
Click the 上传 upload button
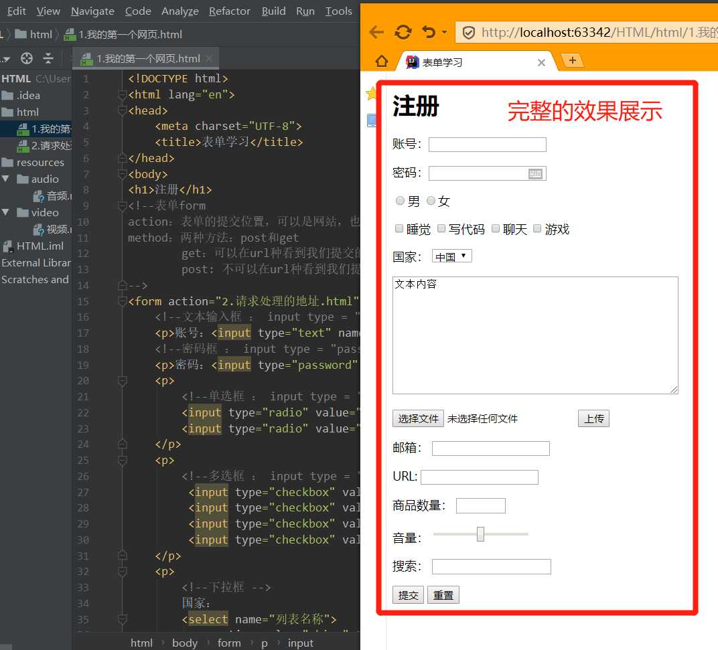coord(593,418)
